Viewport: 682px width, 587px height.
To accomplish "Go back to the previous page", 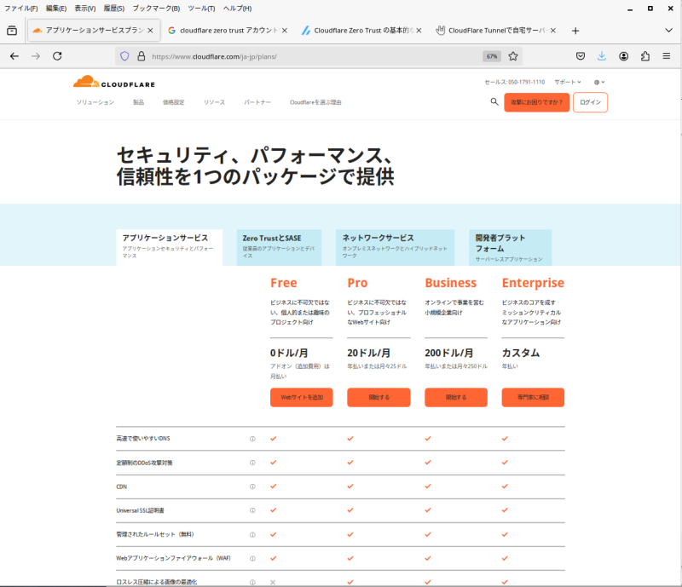I will click(14, 56).
